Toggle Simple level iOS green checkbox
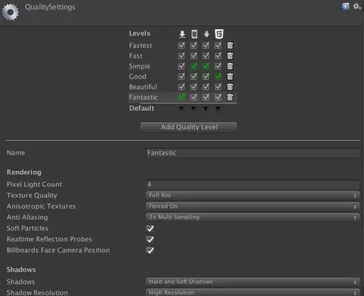The width and height of the screenshot is (364, 296). click(193, 66)
